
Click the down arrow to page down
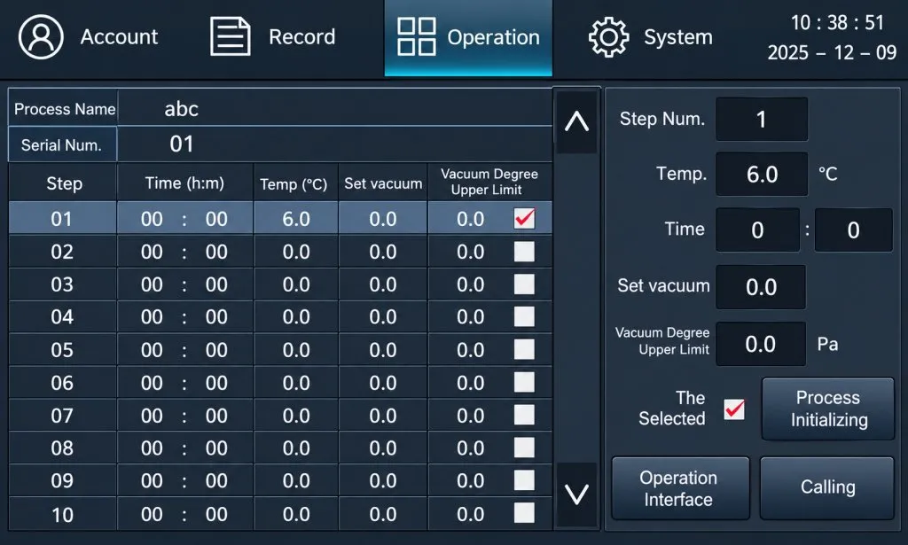(x=576, y=494)
